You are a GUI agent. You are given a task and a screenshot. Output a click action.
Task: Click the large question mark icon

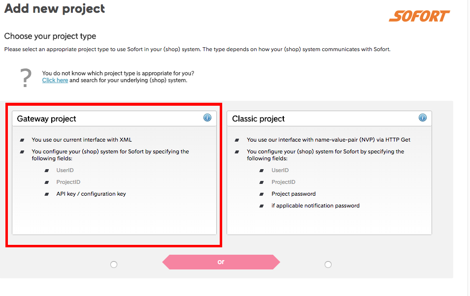tap(26, 78)
